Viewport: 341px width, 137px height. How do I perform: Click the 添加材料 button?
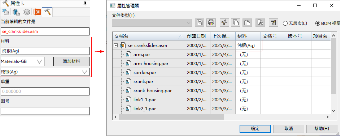(x=71, y=62)
